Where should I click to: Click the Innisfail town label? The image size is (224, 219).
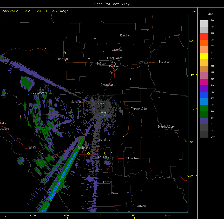click(108, 85)
